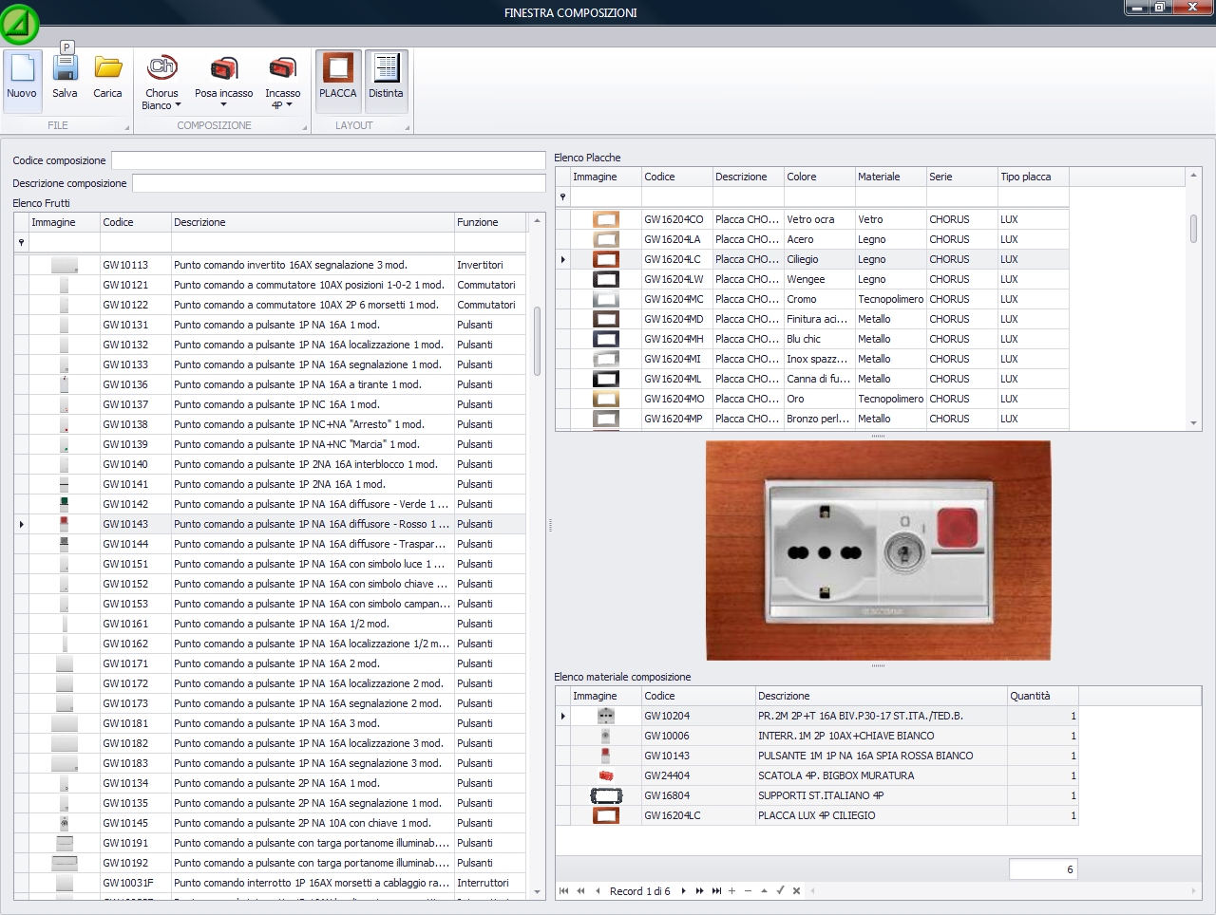Select the Vetro ocra plate thumbnail
Image resolution: width=1216 pixels, height=915 pixels.
[606, 219]
